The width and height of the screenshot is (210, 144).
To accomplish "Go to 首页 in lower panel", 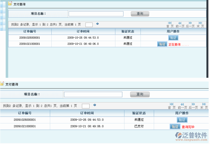I will point(172,106).
